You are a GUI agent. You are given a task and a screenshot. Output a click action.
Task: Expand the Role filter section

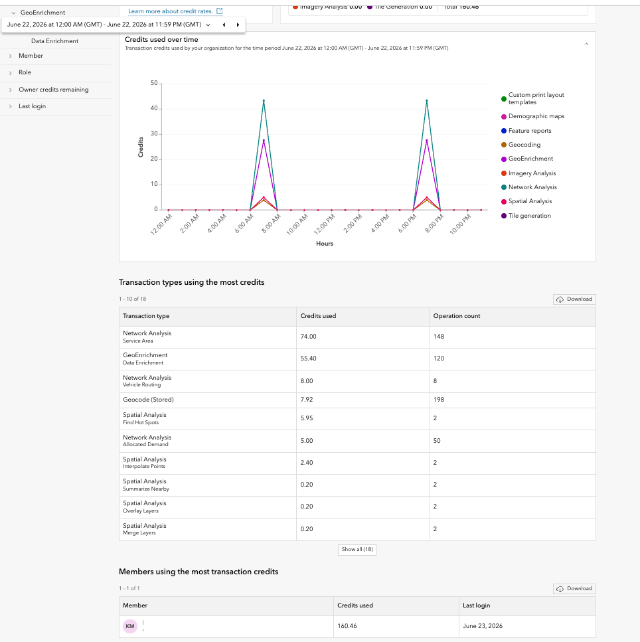pyautogui.click(x=56, y=72)
